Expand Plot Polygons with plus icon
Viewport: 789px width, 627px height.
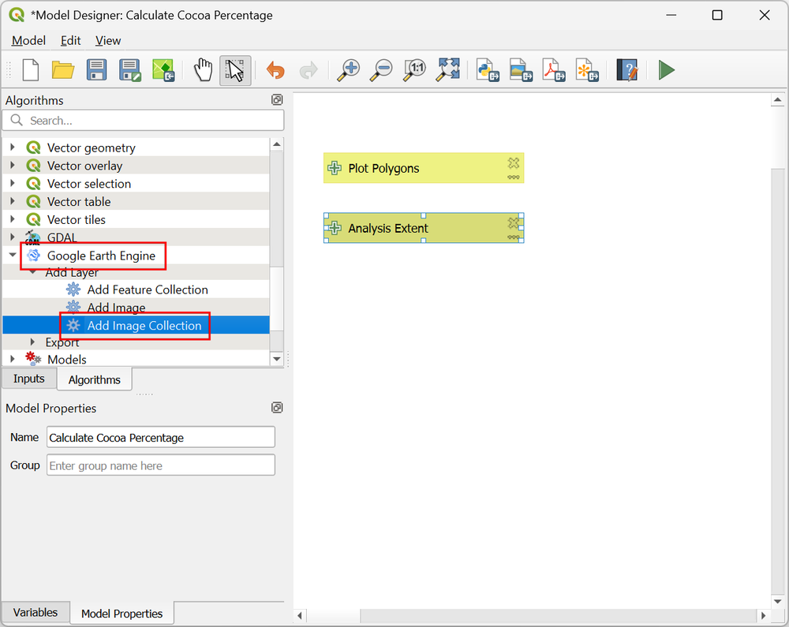click(x=335, y=168)
